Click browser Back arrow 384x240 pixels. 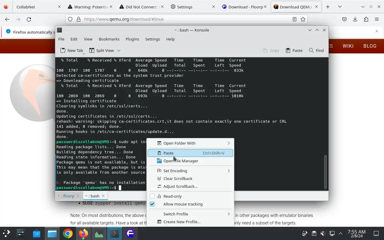point(7,19)
